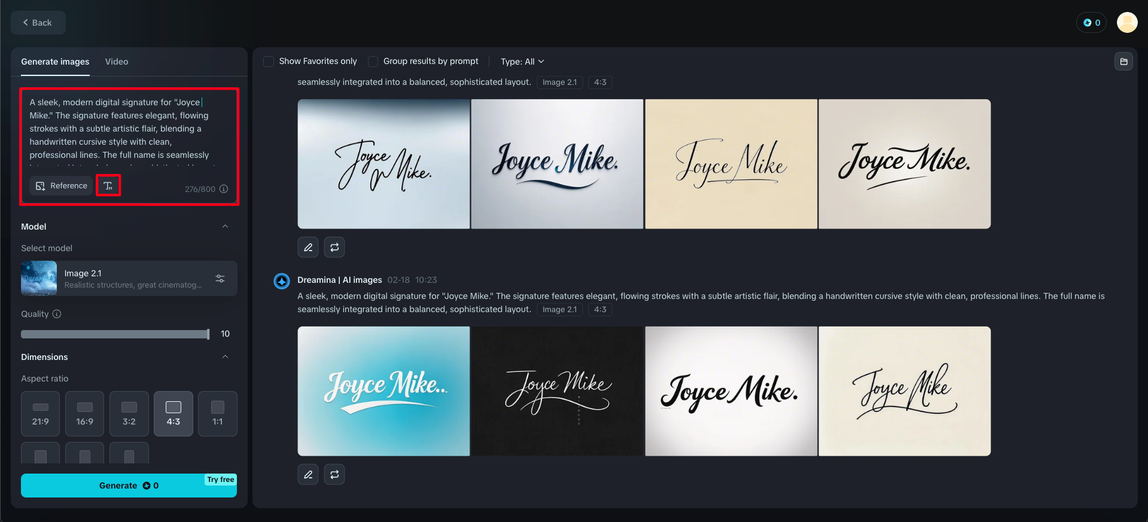Click the Try free badge

point(221,480)
